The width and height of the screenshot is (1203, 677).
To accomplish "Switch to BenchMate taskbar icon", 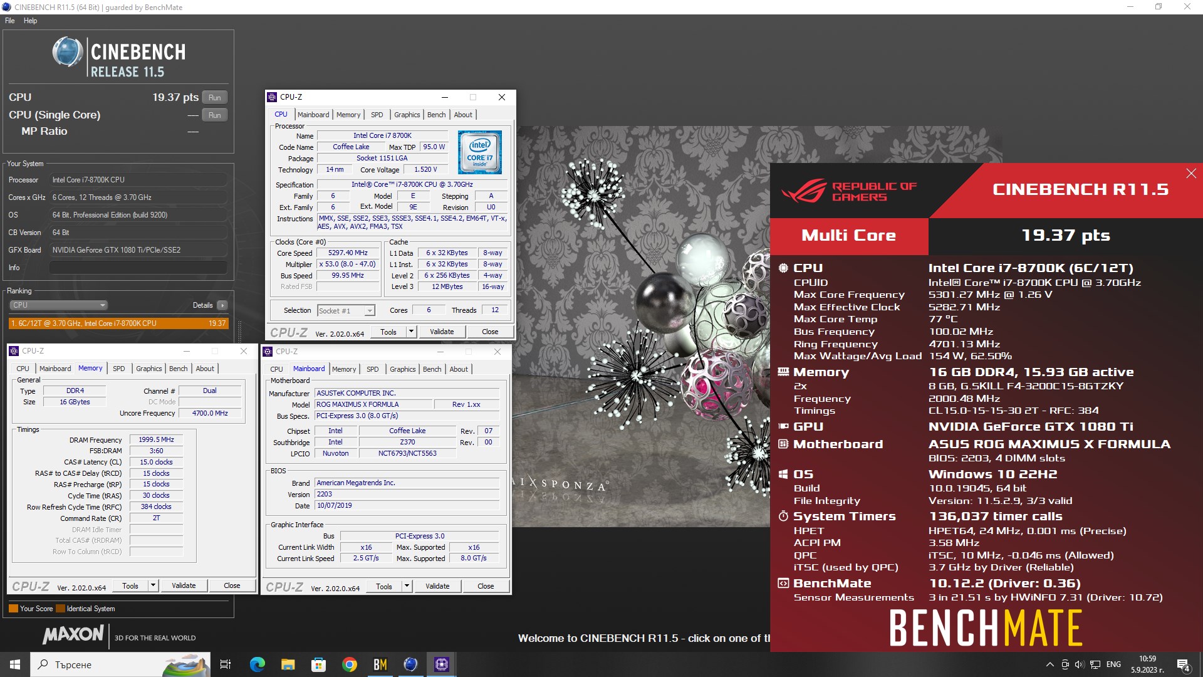I will click(x=380, y=664).
